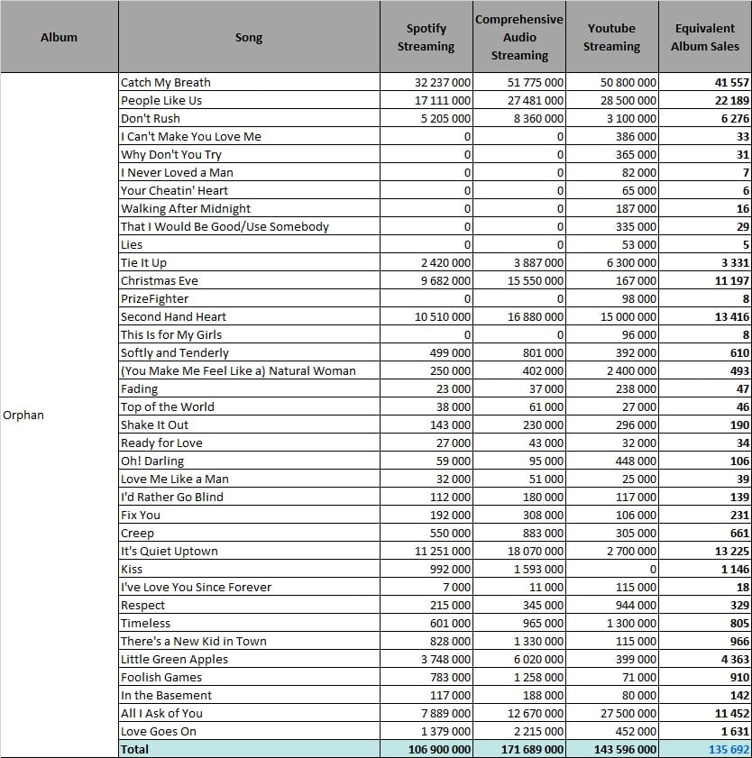Click audio streaming value 15 550 000
This screenshot has width=752, height=758.
pyautogui.click(x=519, y=281)
